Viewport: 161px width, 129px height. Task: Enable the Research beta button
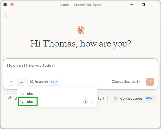(44, 82)
